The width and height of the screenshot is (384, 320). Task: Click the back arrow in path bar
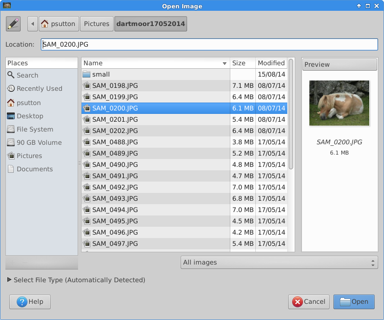[32, 24]
